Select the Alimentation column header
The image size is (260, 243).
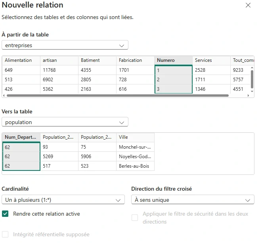21,60
